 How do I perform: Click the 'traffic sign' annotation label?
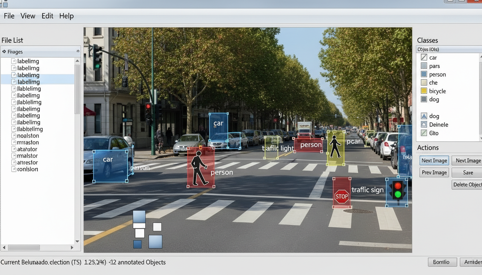pos(368,190)
